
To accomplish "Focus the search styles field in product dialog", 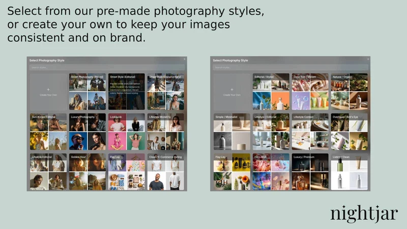I will 290,68.
